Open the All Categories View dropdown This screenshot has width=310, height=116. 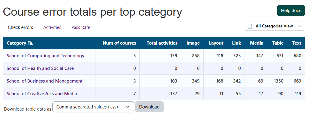point(274,26)
